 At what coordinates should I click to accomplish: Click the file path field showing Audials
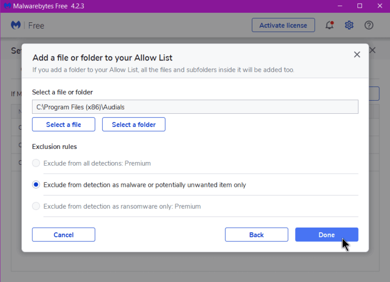click(195, 107)
